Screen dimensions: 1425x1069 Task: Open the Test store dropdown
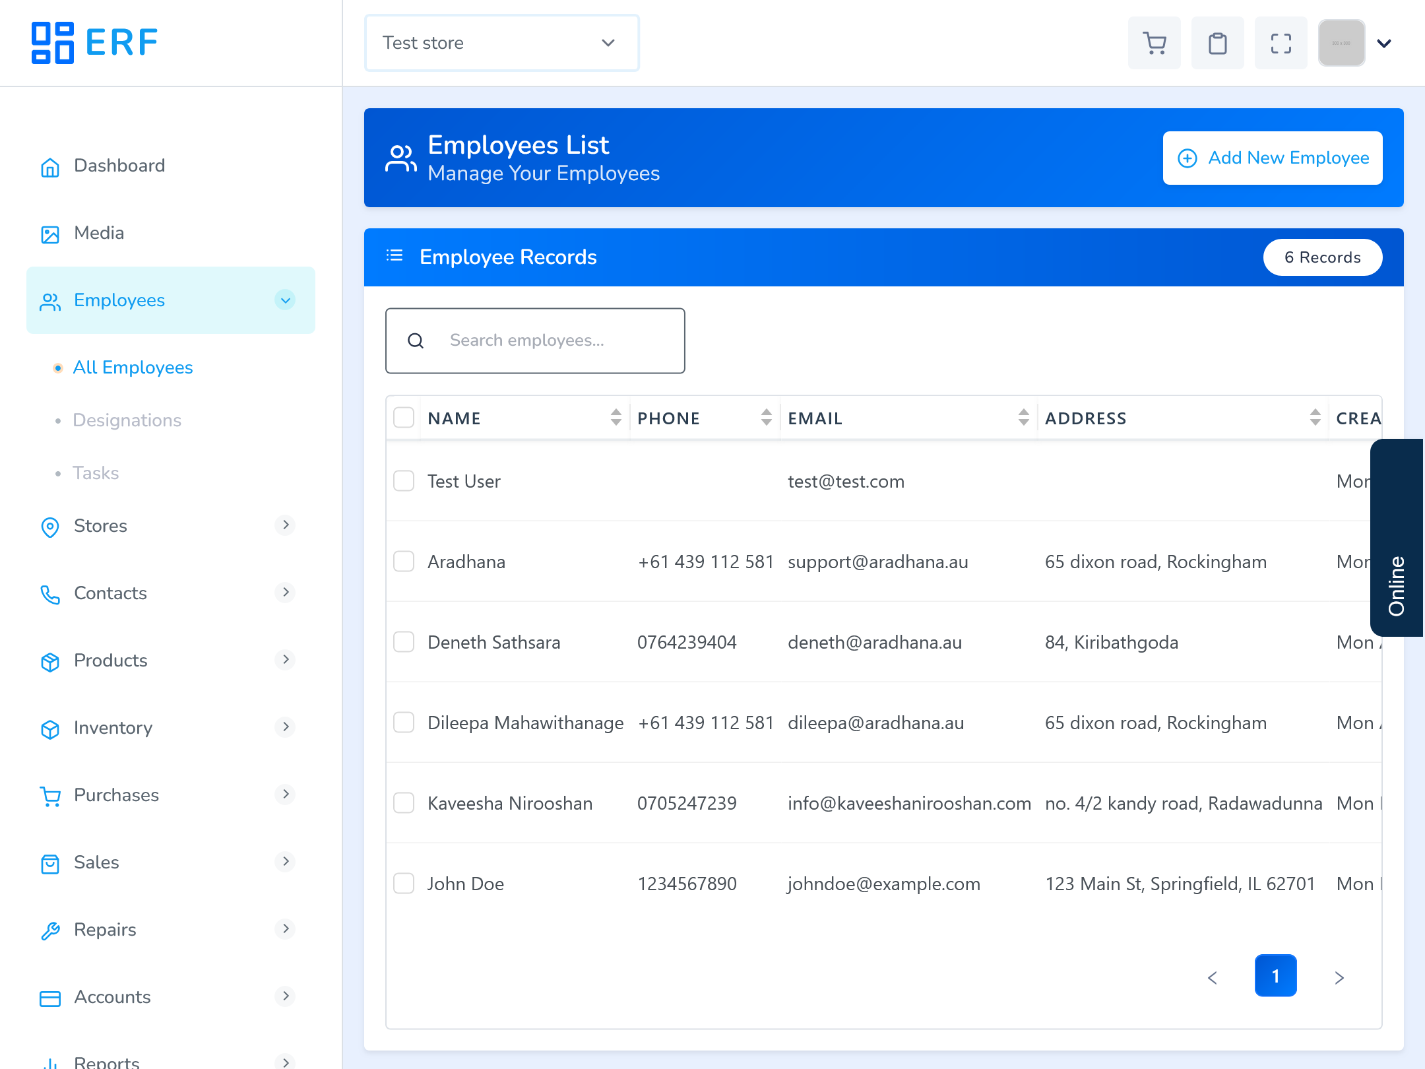pos(501,43)
